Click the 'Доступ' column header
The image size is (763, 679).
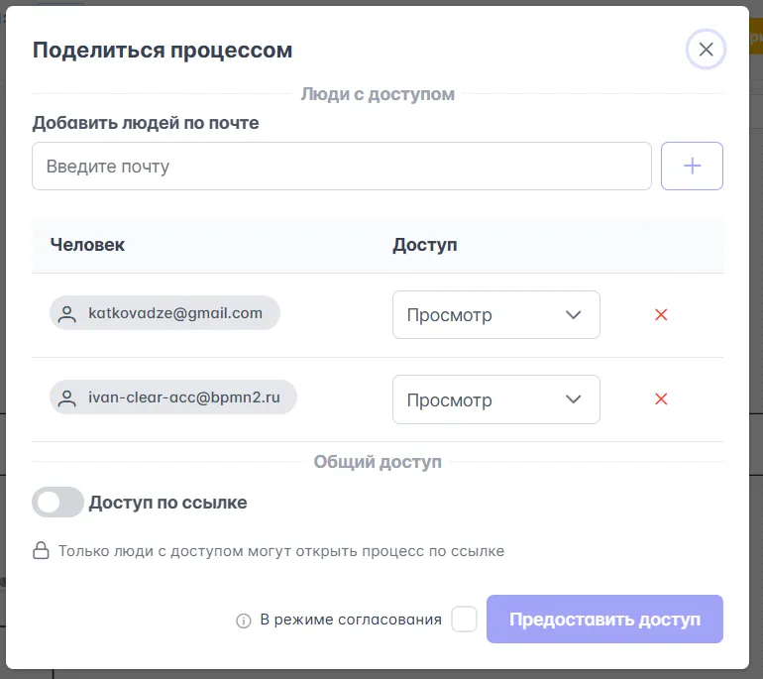[425, 245]
